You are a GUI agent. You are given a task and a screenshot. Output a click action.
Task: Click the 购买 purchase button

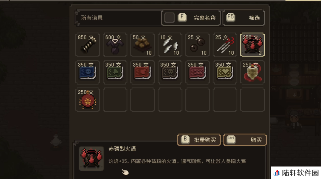pyautogui.click(x=245, y=140)
